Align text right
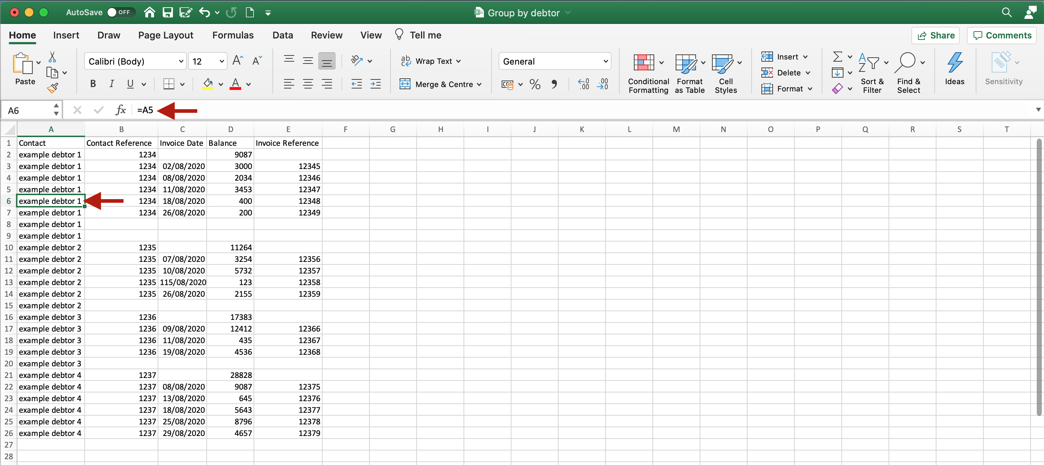The height and width of the screenshot is (465, 1044). [327, 84]
